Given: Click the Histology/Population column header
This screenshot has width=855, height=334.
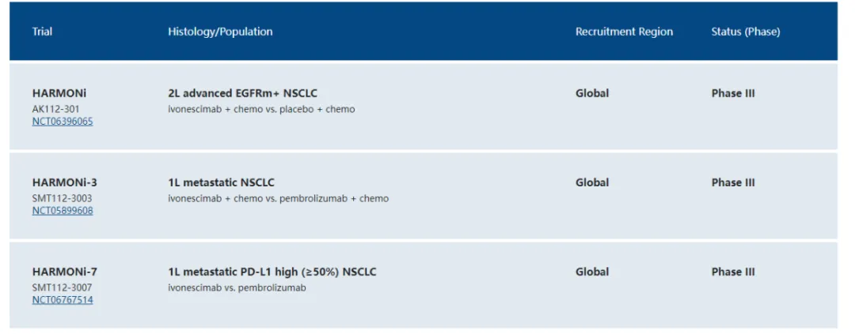Looking at the screenshot, I should pyautogui.click(x=220, y=32).
